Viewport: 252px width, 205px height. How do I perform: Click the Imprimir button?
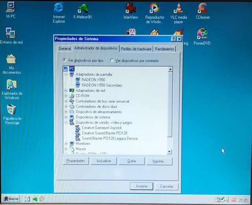point(159,161)
